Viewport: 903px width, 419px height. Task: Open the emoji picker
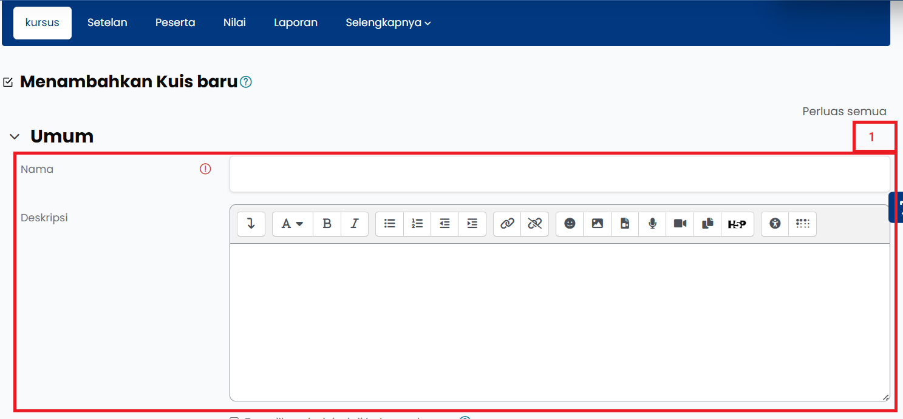pyautogui.click(x=570, y=224)
